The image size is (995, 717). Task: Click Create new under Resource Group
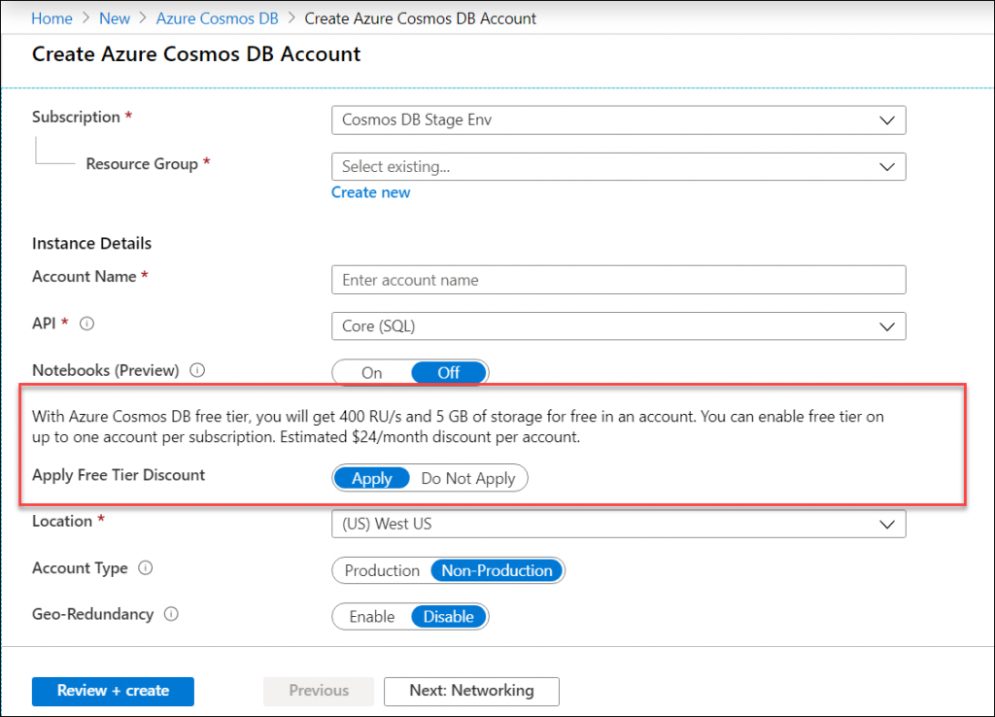370,191
